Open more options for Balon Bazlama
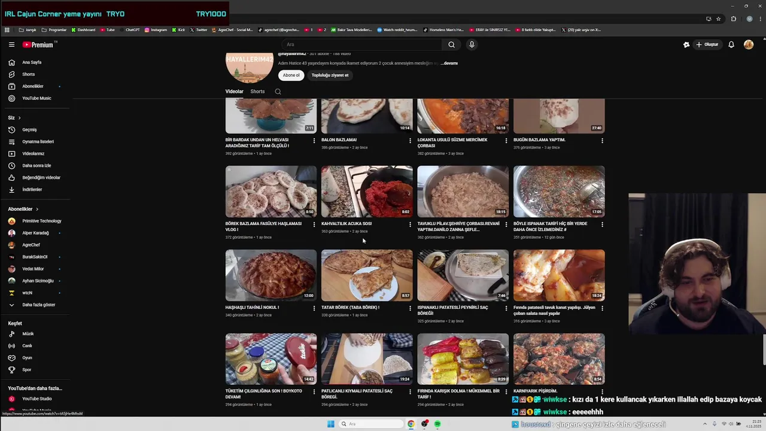The height and width of the screenshot is (431, 766). (410, 141)
